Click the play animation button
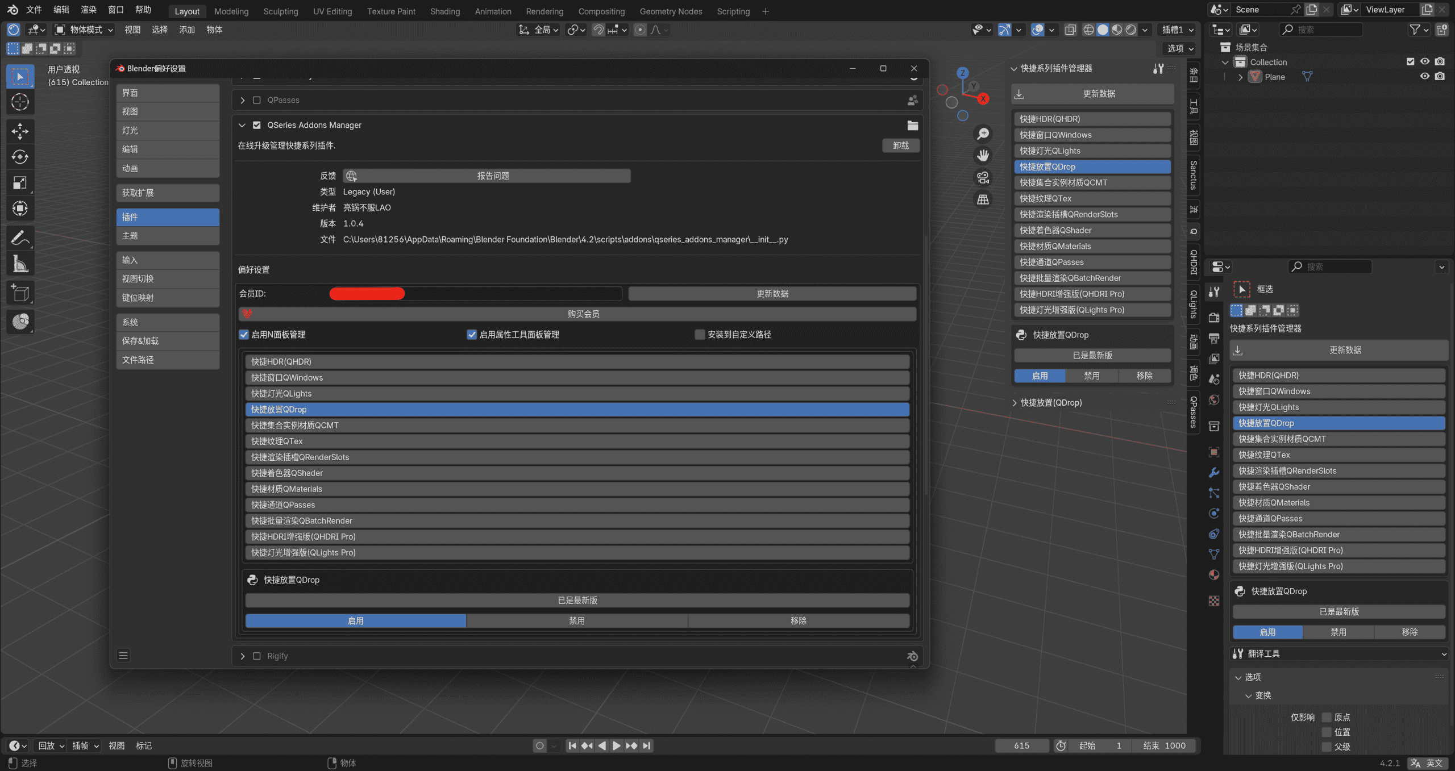Screen dimensions: 1455x771 coord(617,745)
